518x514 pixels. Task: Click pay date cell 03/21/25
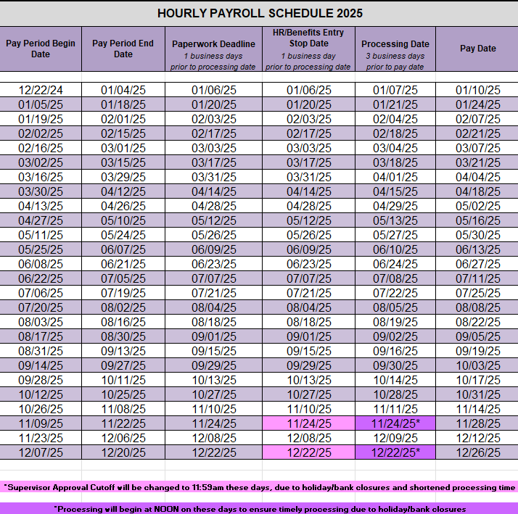(x=477, y=162)
